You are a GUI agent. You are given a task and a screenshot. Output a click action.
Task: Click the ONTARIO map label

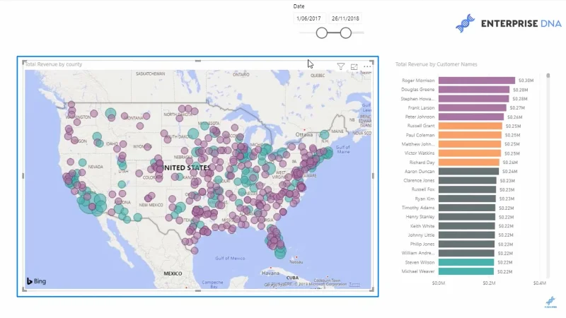tap(241, 75)
